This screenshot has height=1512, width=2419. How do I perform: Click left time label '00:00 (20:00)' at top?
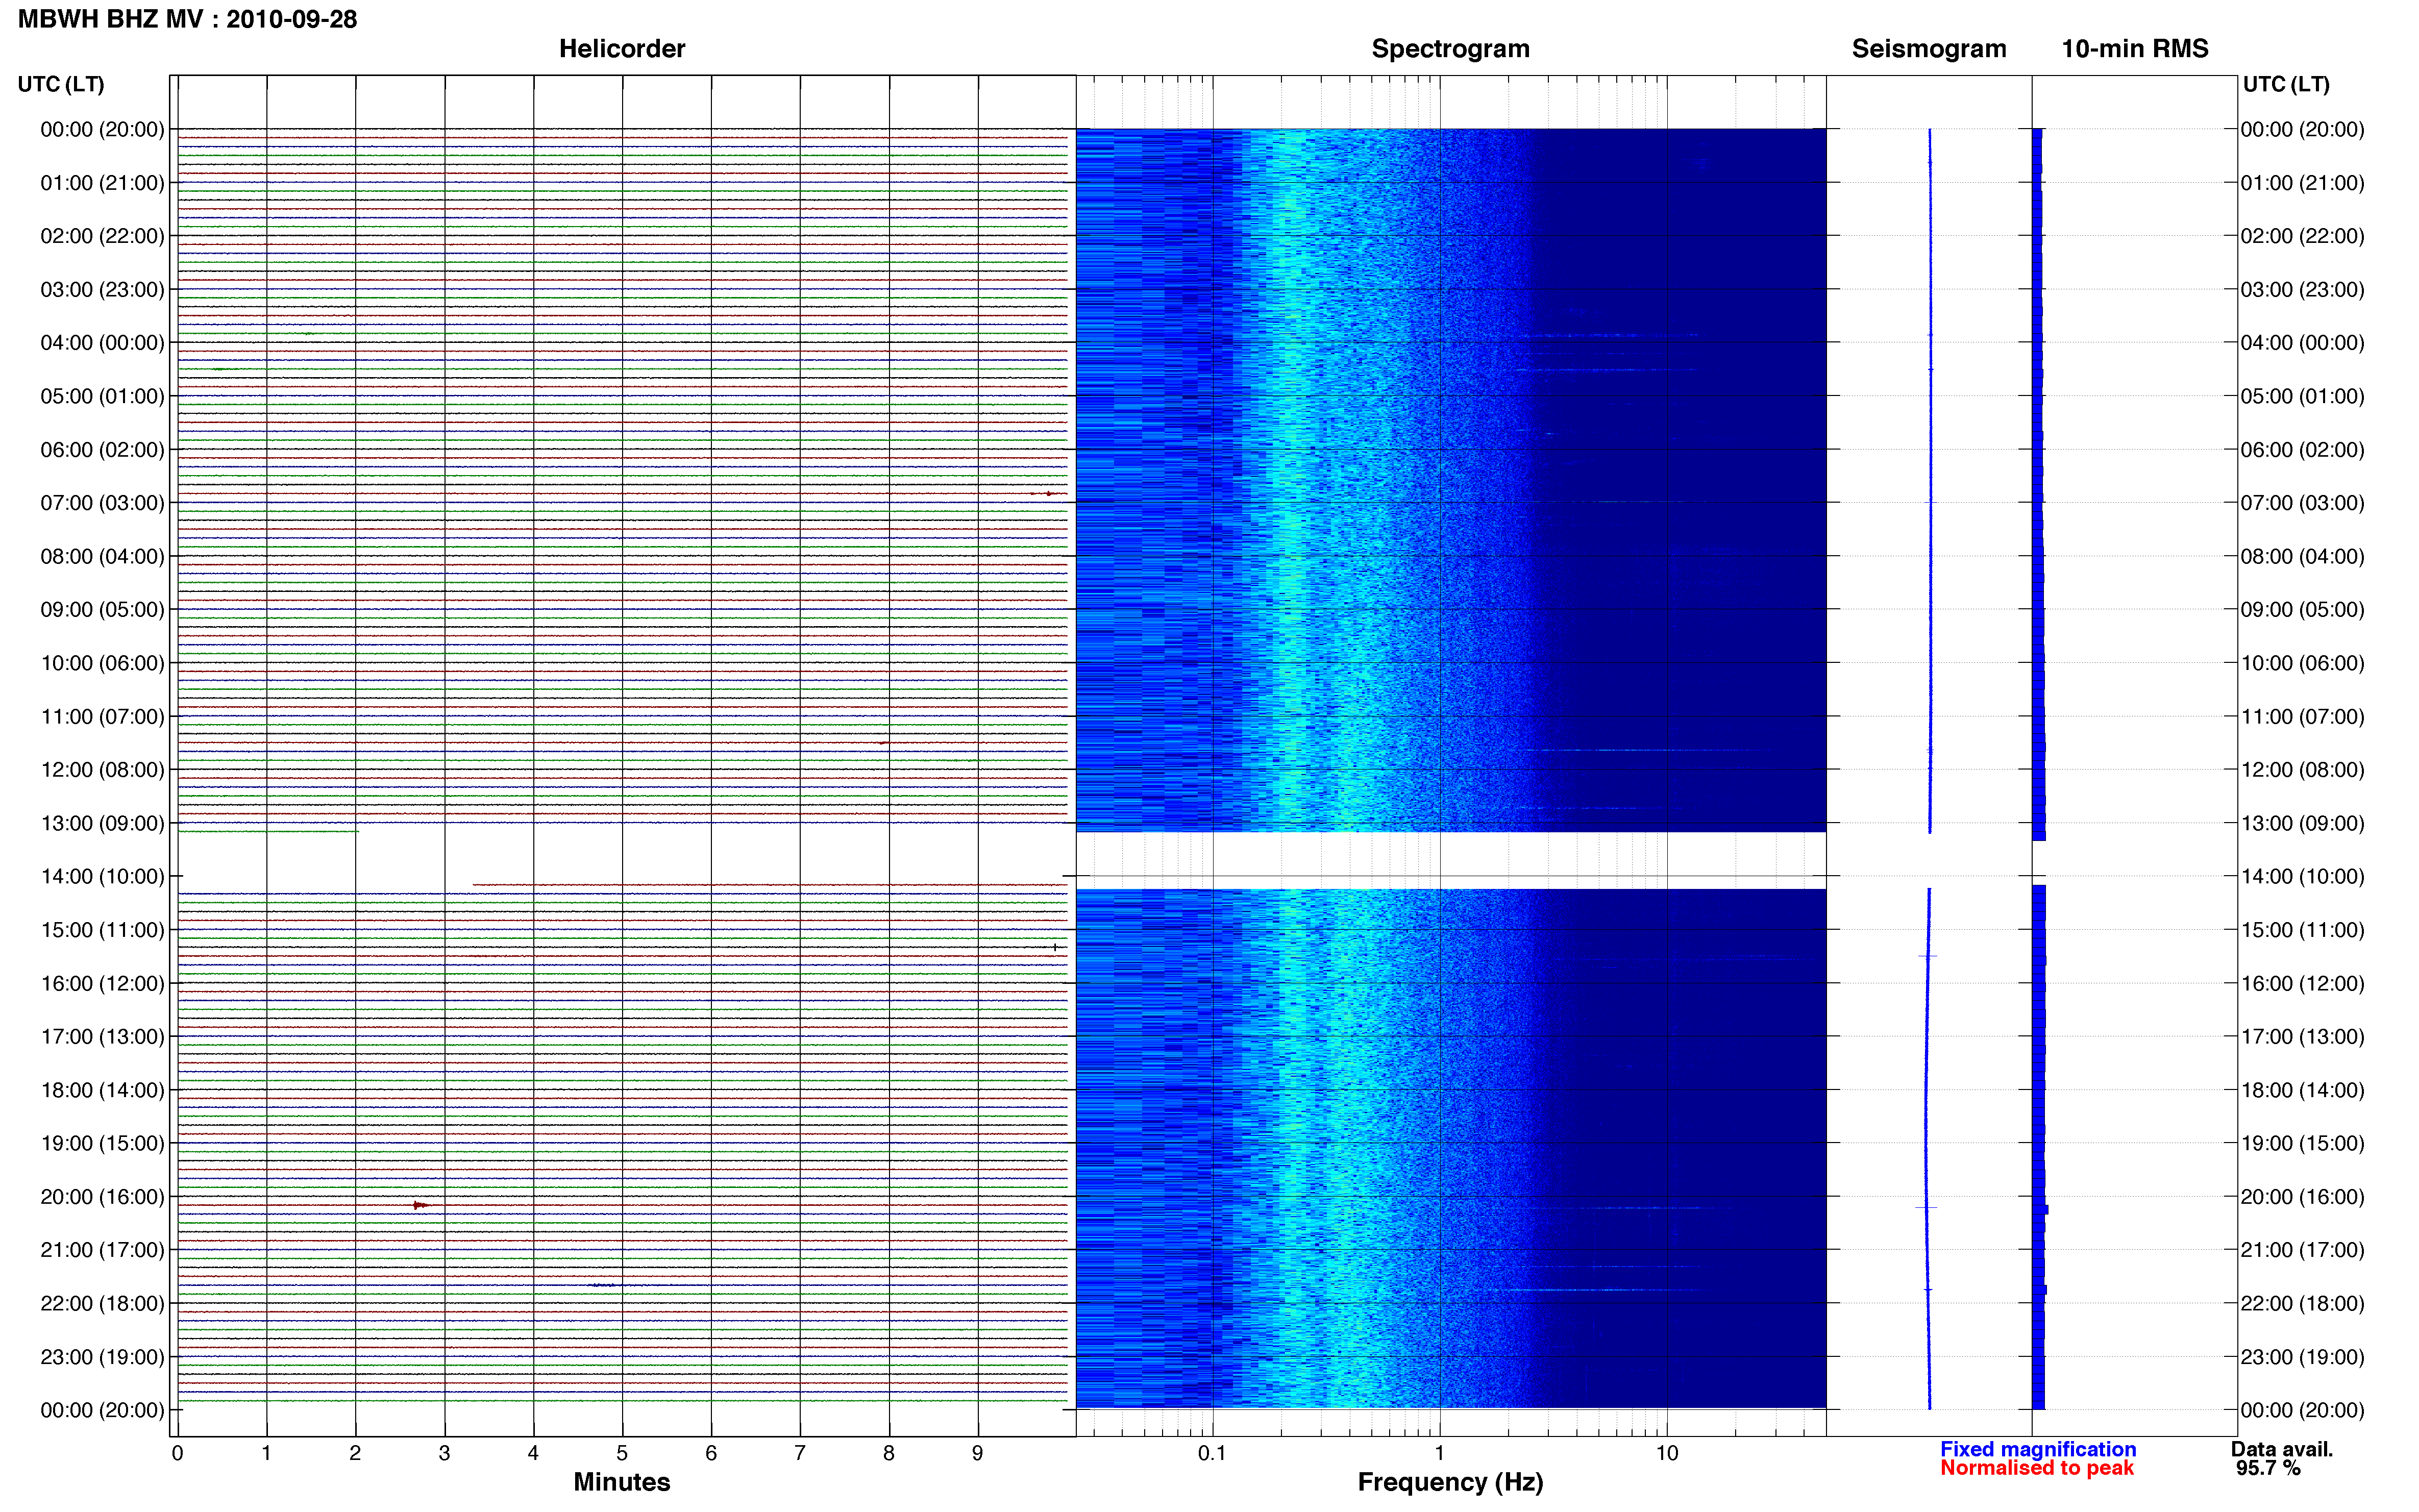[x=102, y=129]
